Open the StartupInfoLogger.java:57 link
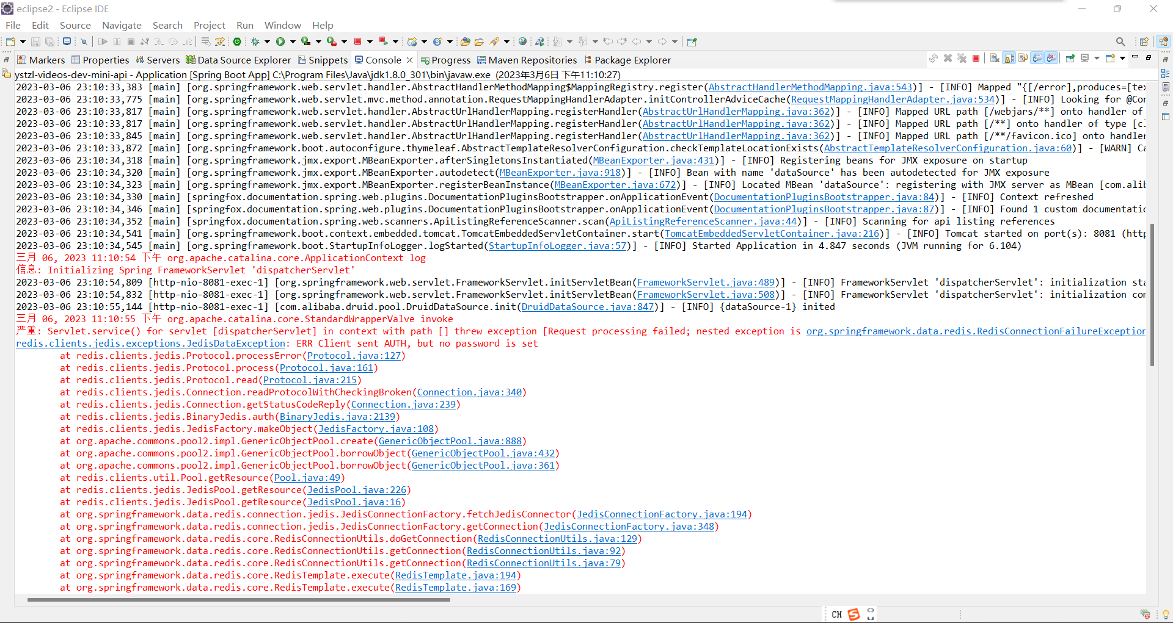This screenshot has width=1173, height=623. click(x=558, y=246)
